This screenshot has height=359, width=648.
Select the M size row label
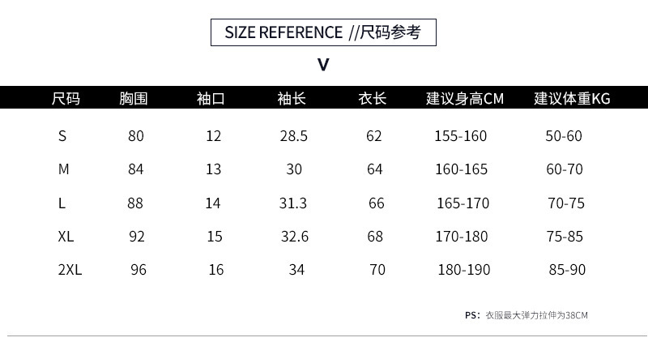64,170
